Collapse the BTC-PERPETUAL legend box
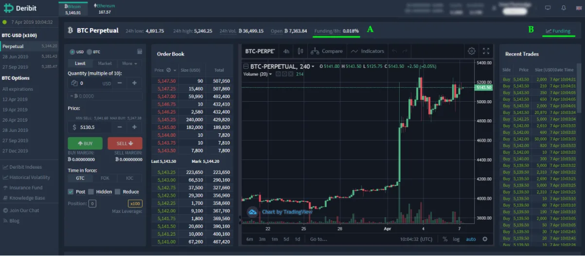Screen dimensions: 585x256 (246, 66)
